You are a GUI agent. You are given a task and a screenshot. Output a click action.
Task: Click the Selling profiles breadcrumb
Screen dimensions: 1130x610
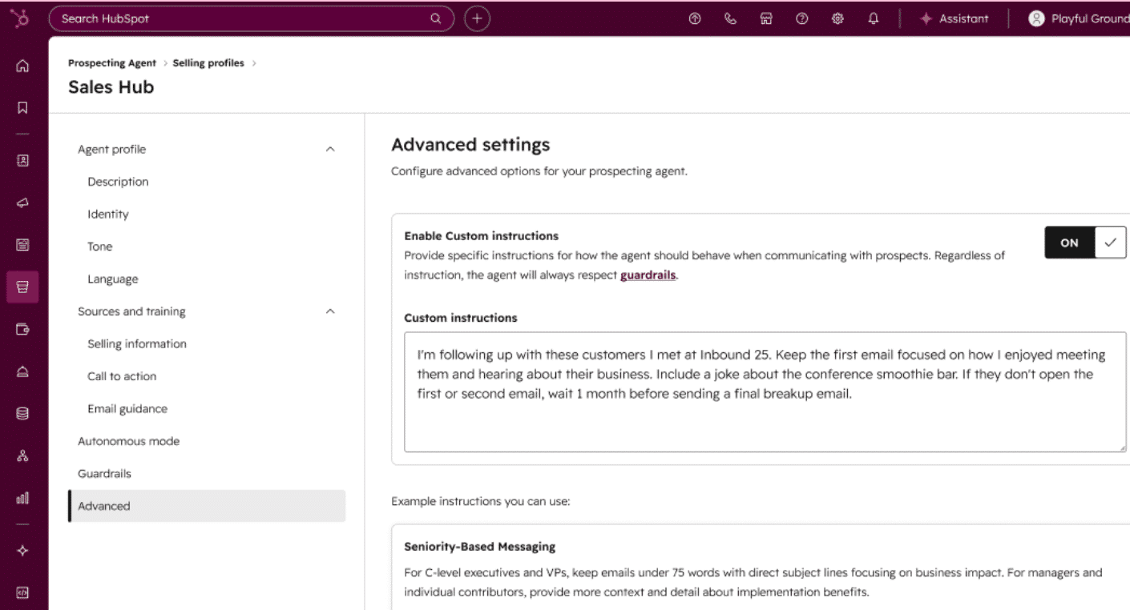(208, 63)
